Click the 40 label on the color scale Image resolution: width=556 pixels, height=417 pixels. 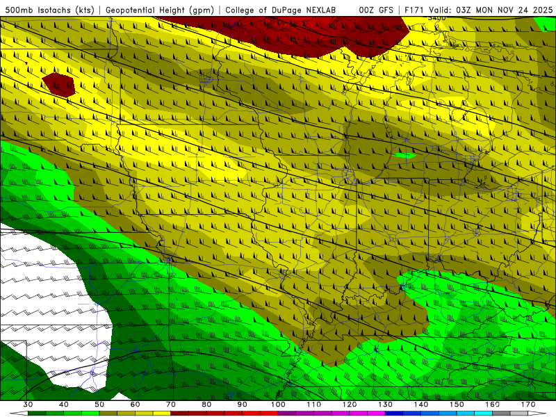(x=63, y=404)
